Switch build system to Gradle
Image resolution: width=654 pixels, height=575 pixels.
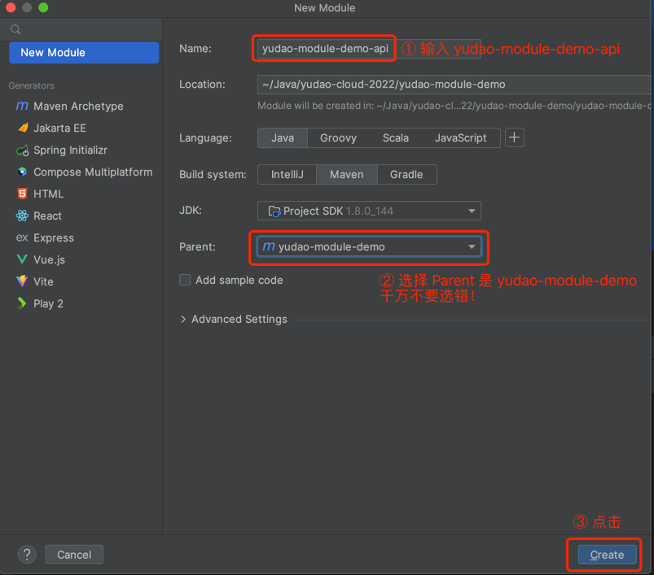pyautogui.click(x=406, y=174)
